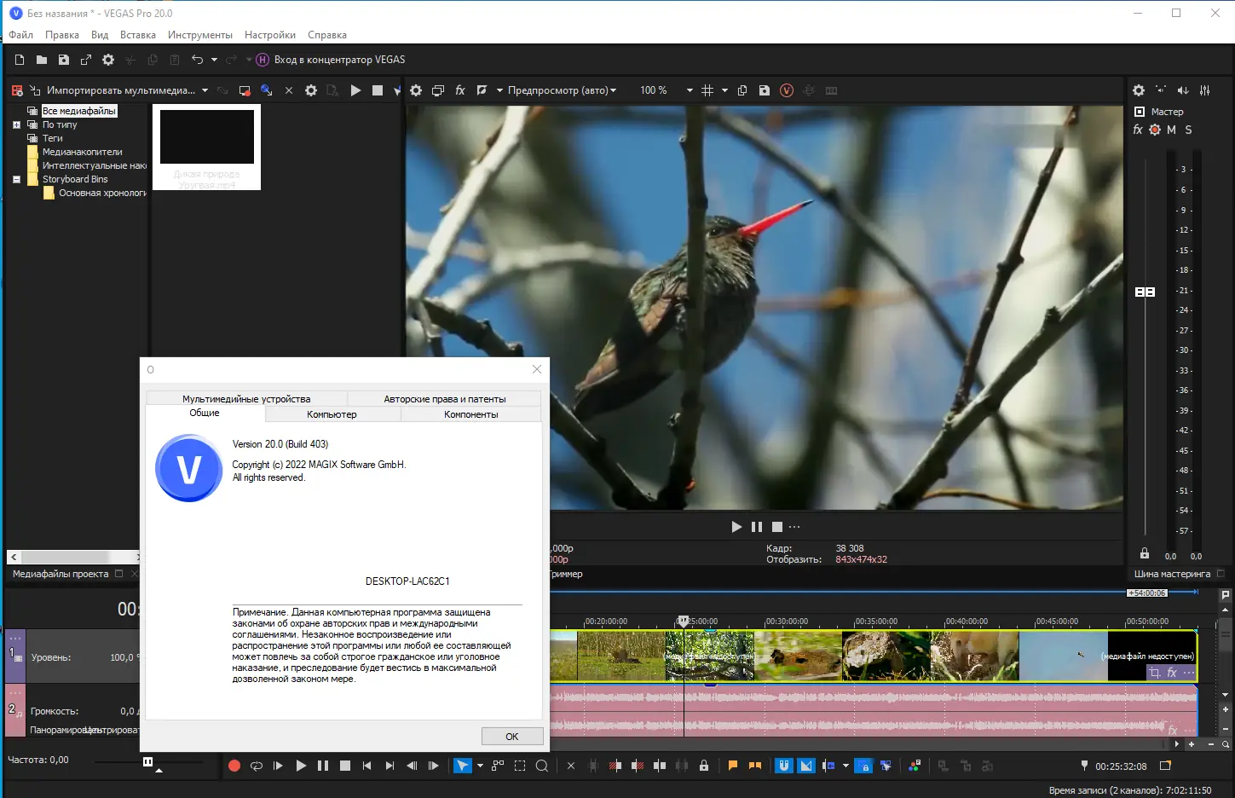This screenshot has height=798, width=1235.
Task: Open the Event Pan/Crop icon on video clip
Action: (x=1155, y=673)
